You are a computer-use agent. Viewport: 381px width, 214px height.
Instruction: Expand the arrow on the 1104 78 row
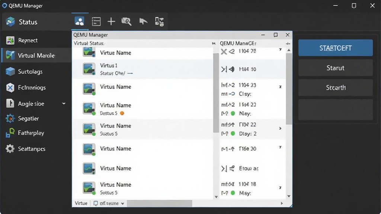[280, 49]
